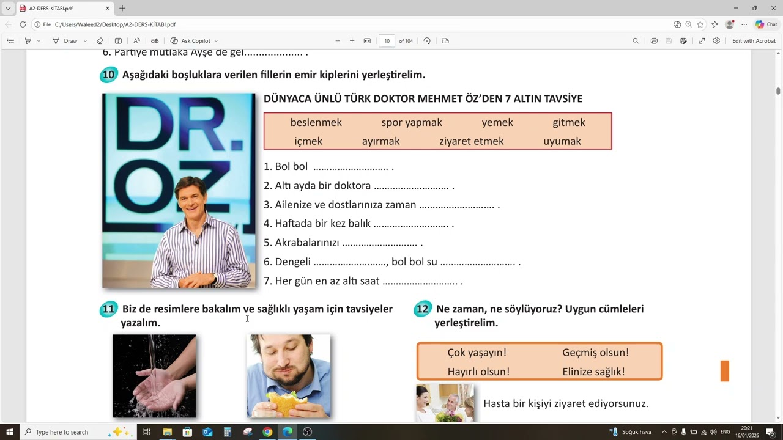
Task: Go back with the browser back arrow
Action: pos(8,24)
